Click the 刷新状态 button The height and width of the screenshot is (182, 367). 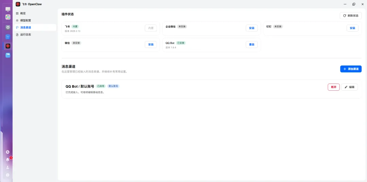pos(351,16)
